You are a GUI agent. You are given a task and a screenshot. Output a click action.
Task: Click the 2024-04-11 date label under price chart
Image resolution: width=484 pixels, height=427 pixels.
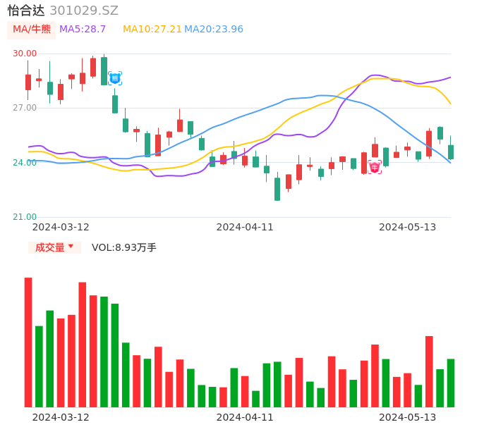tap(245, 227)
